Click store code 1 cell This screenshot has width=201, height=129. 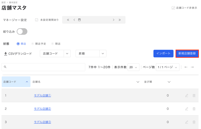(6, 95)
